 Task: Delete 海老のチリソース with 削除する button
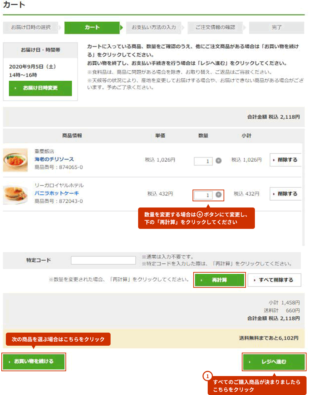click(x=285, y=160)
